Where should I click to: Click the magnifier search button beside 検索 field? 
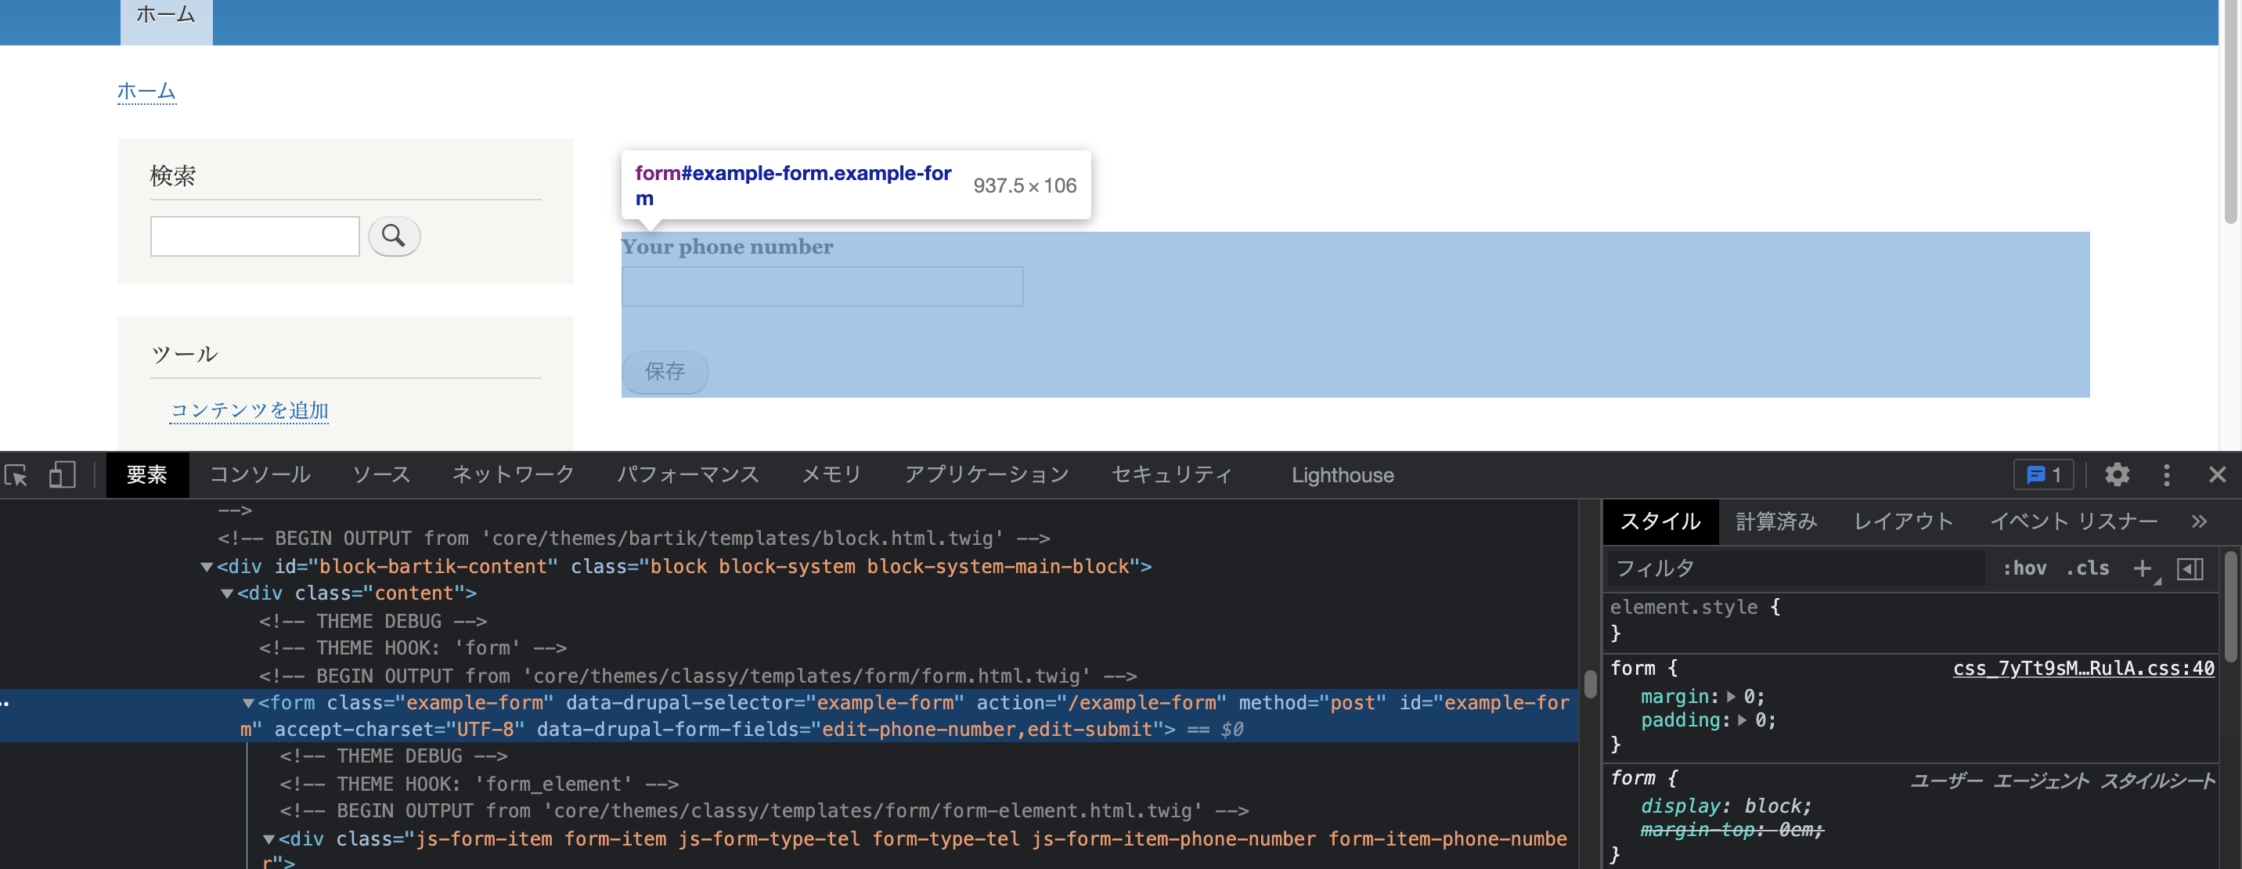[x=395, y=236]
